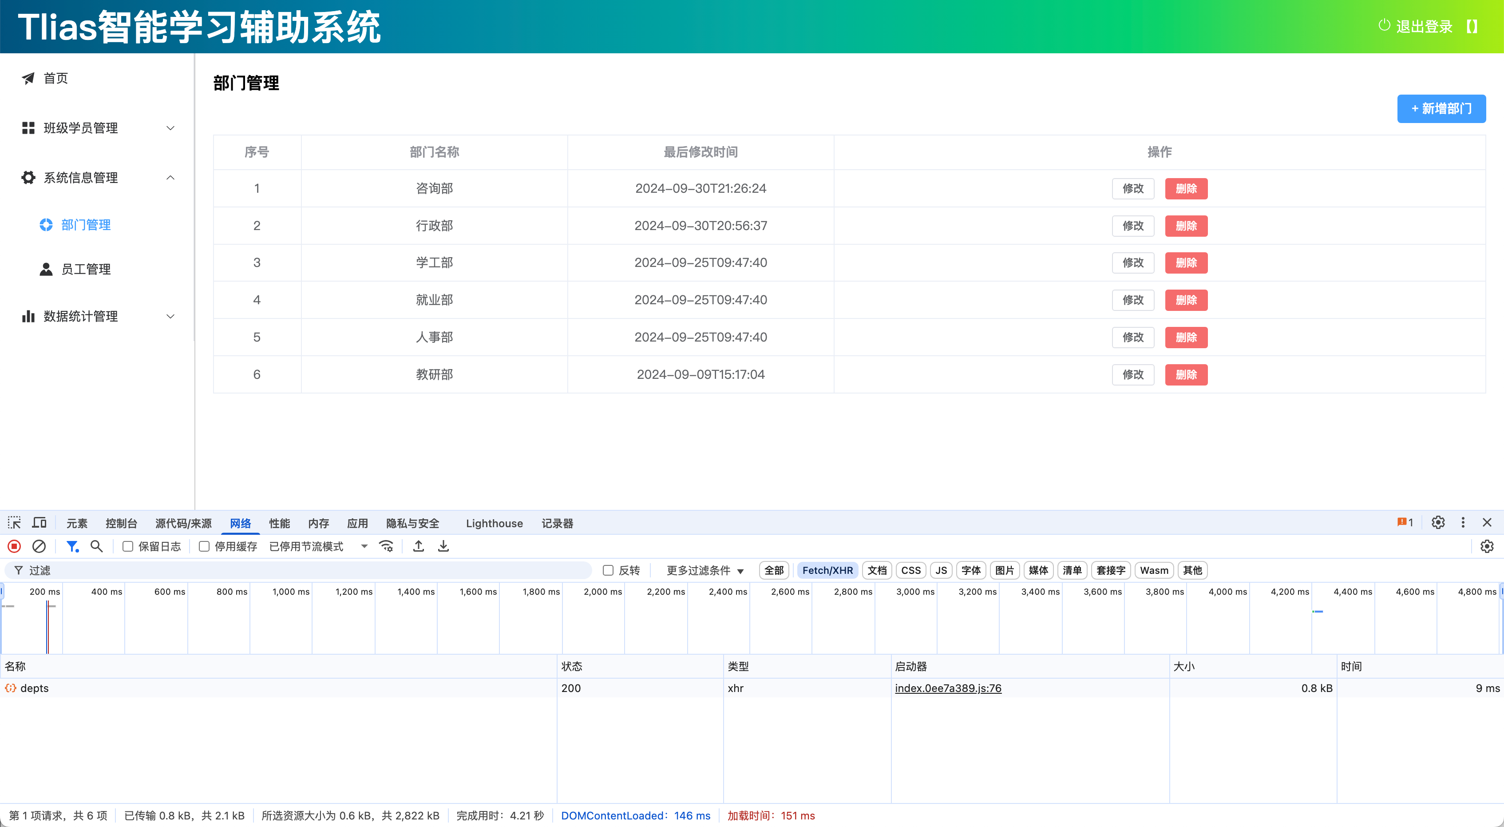Check the 反转 filter checkbox
Image resolution: width=1504 pixels, height=827 pixels.
tap(608, 570)
